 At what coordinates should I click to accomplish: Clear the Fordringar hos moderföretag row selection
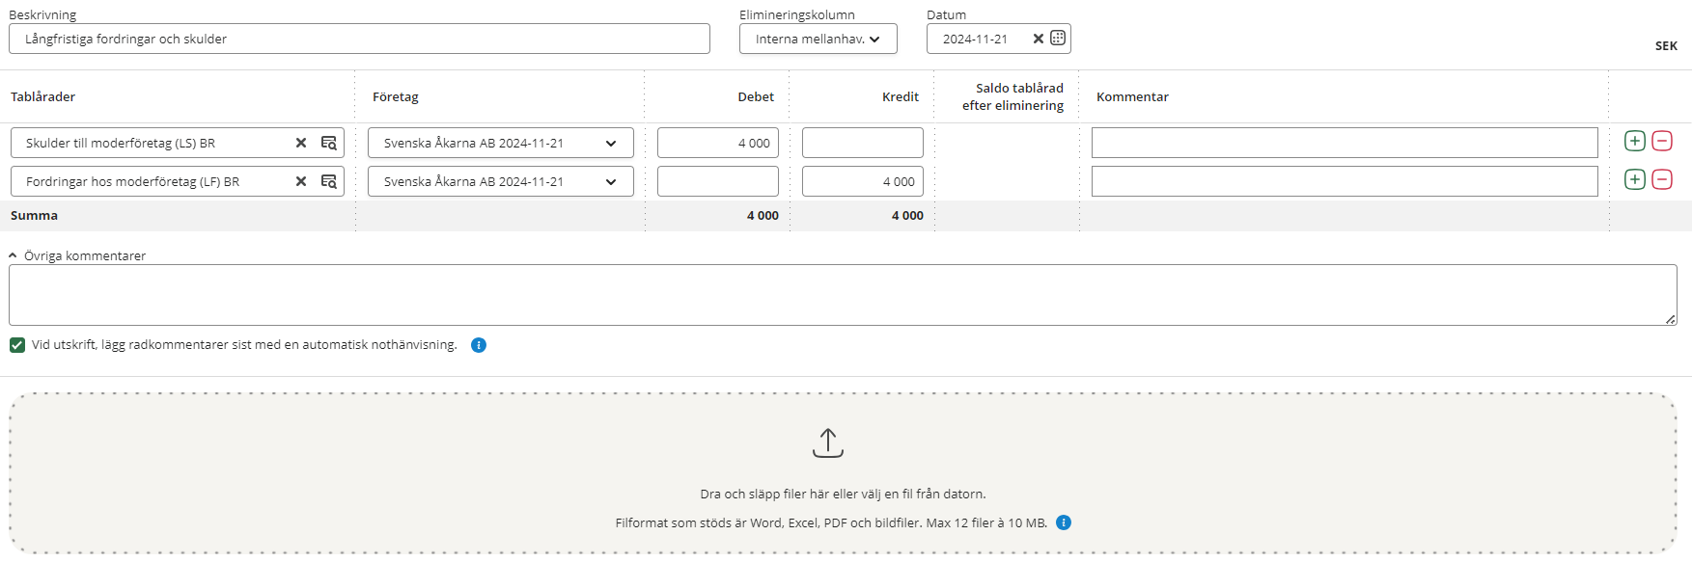[x=301, y=181]
